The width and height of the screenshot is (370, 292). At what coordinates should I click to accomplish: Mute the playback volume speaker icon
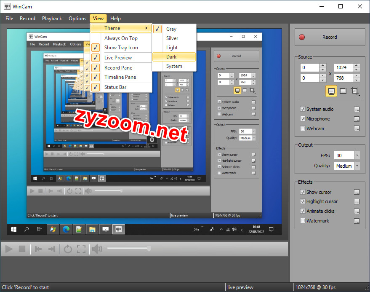click(97, 249)
